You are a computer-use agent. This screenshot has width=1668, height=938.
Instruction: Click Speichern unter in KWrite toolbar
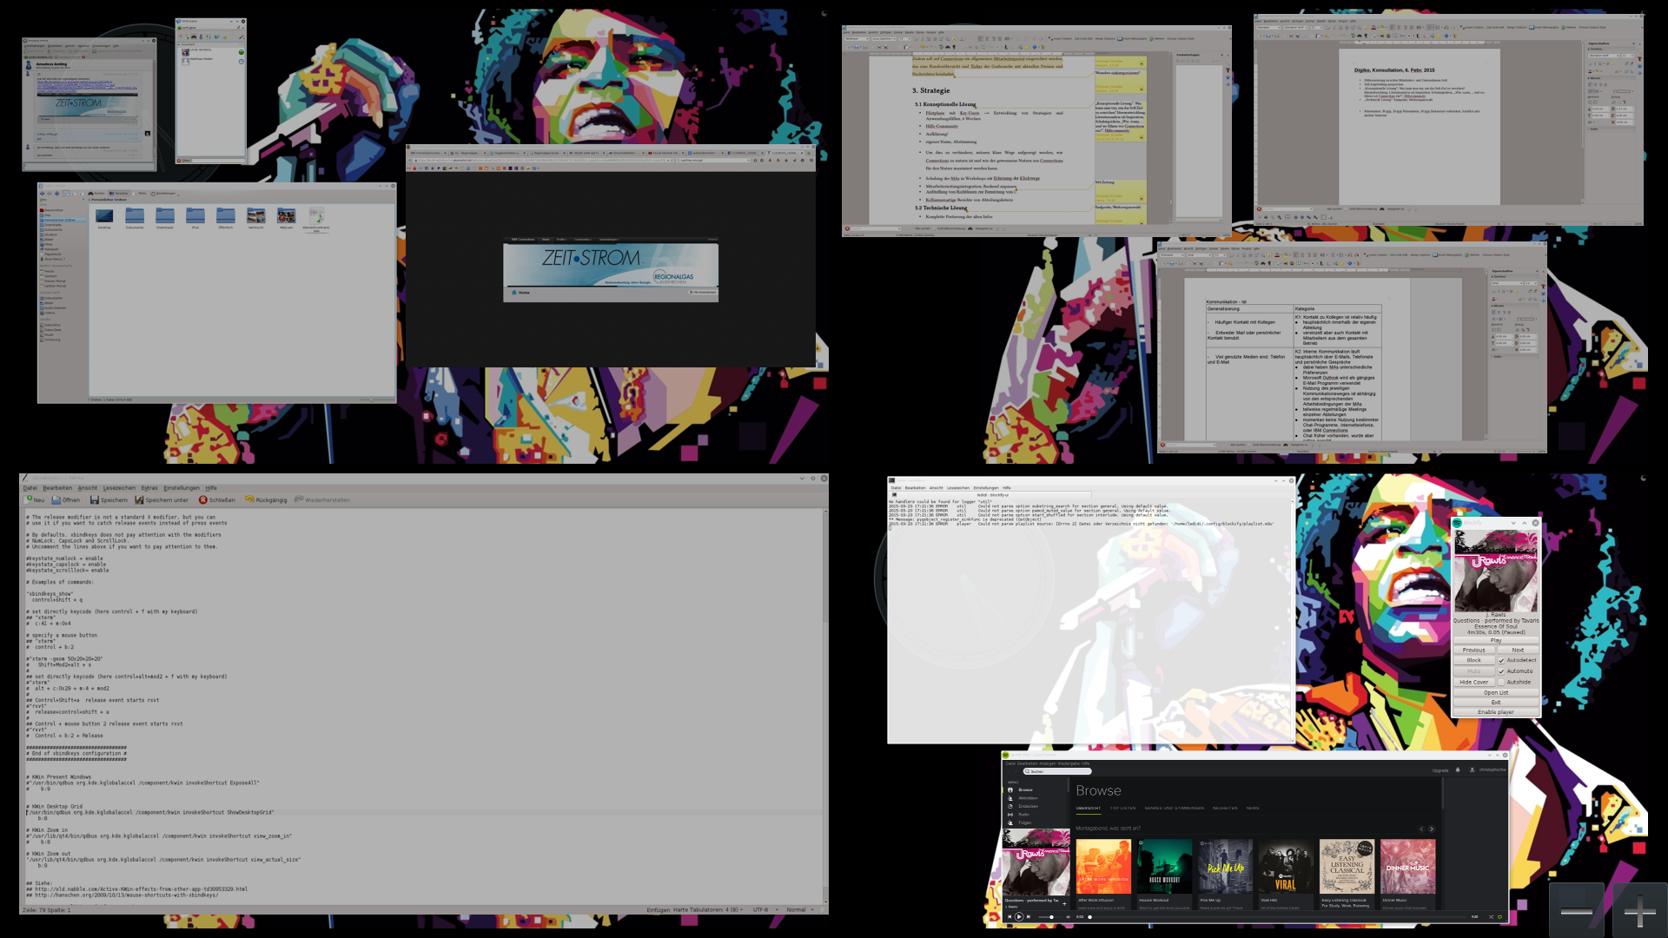coord(162,499)
